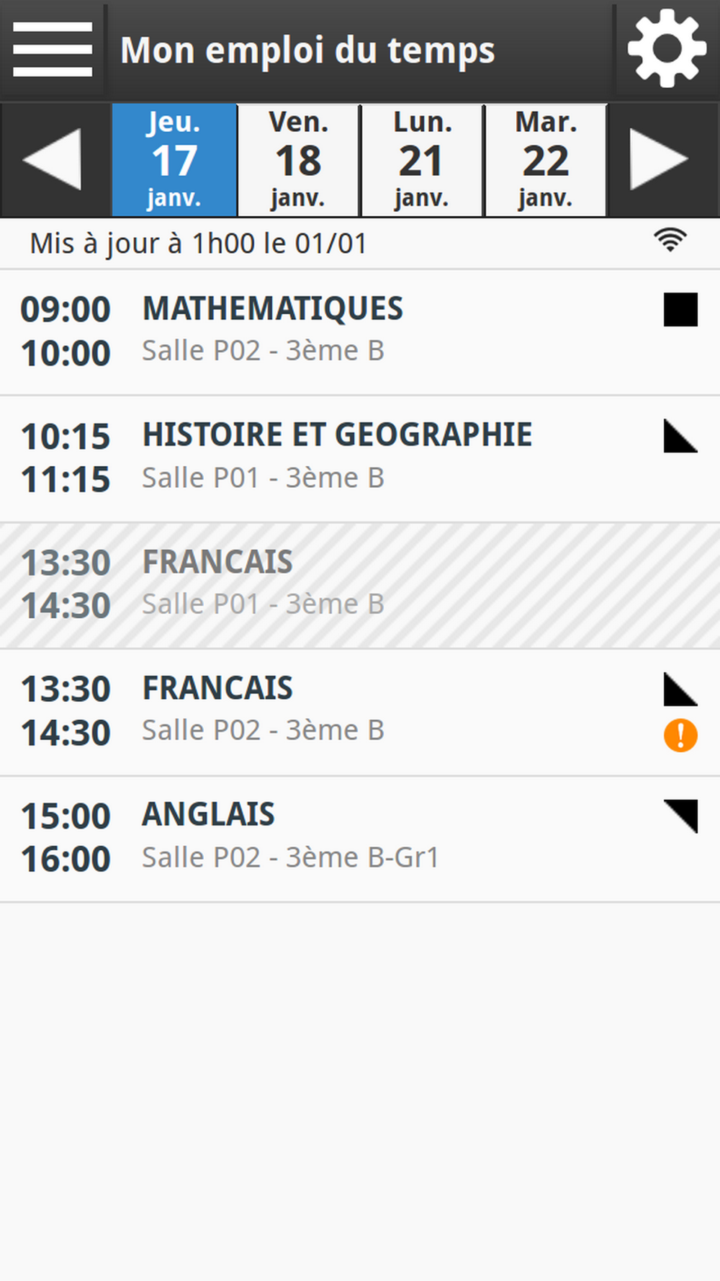Click orange warning icon on Francais
720x1281 pixels.
point(680,736)
